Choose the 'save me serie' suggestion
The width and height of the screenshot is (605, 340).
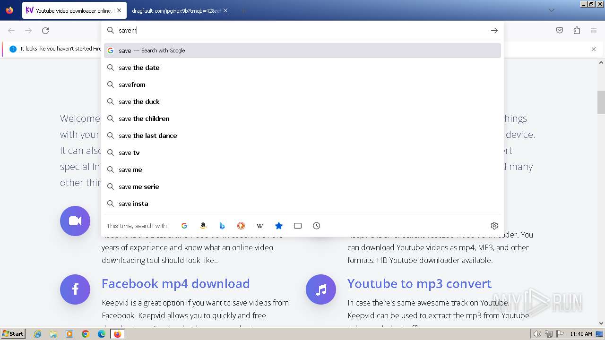302,187
